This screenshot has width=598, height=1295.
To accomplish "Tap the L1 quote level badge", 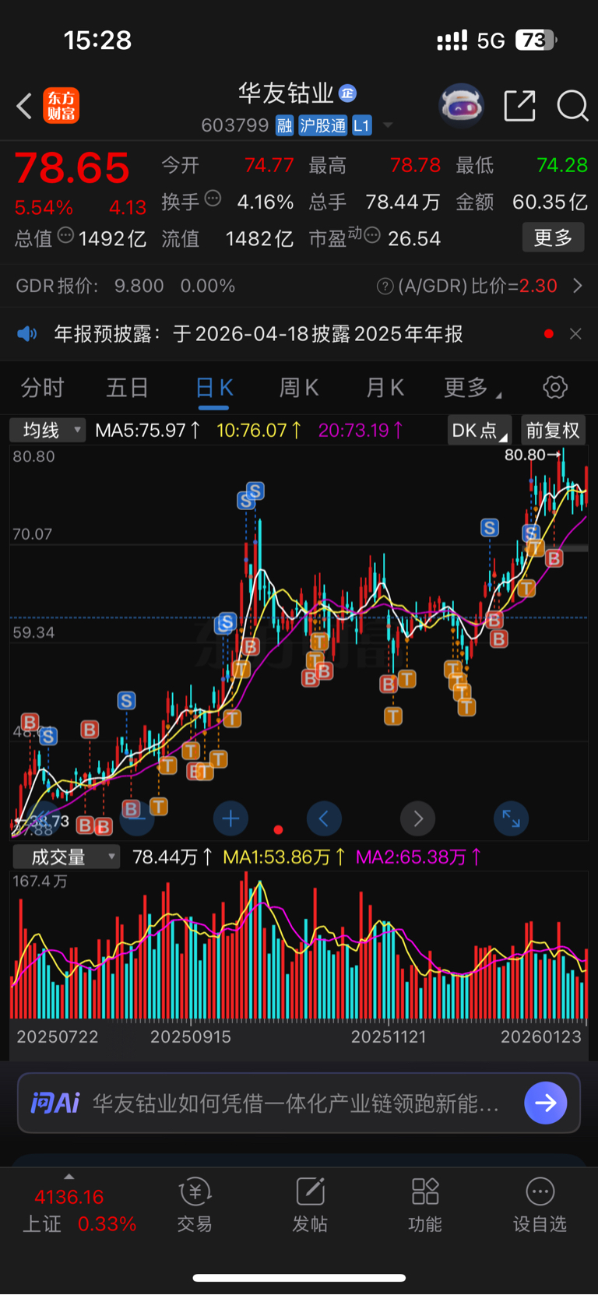I will [361, 125].
